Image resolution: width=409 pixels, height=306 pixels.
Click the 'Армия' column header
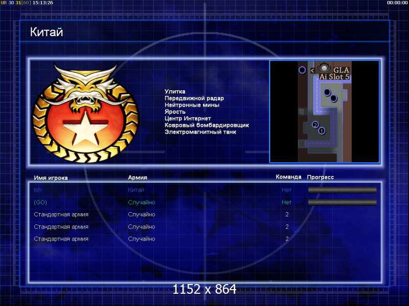point(138,177)
